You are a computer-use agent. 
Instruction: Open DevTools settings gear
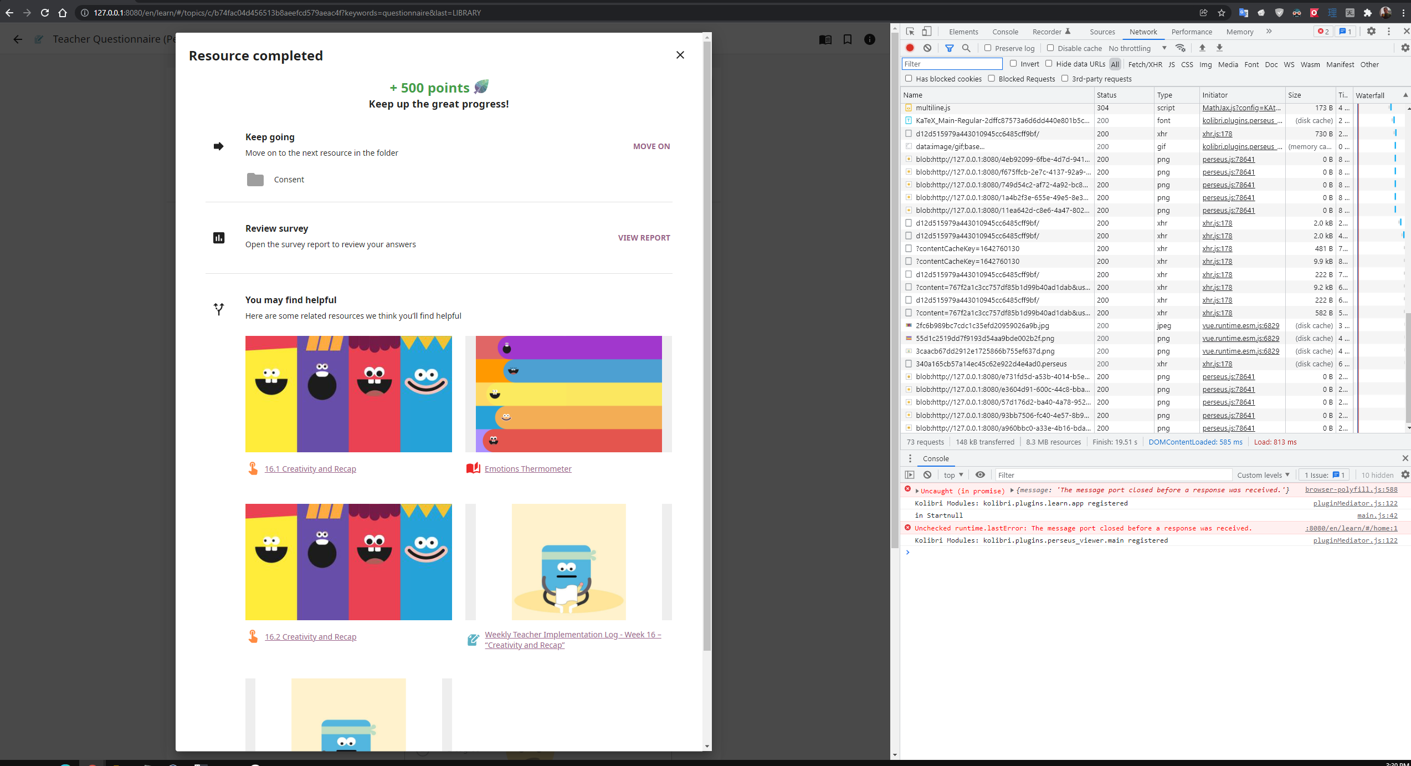[x=1372, y=32]
